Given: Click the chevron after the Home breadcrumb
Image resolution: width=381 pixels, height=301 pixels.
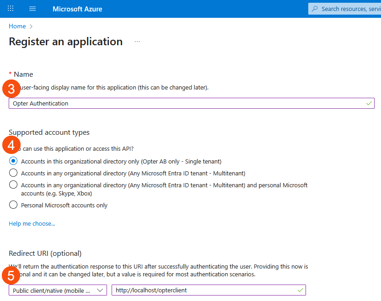Looking at the screenshot, I should 31,26.
